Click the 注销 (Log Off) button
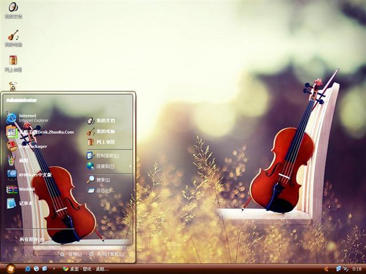The height and width of the screenshot is (274, 366). tap(71, 254)
